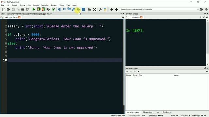Open the Debug menu
Image resolution: width=209 pixels, height=117 pixels.
(x=36, y=5)
